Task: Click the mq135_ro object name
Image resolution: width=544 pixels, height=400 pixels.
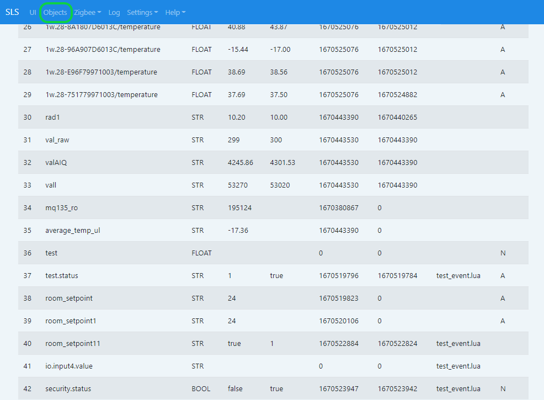Action: [61, 207]
